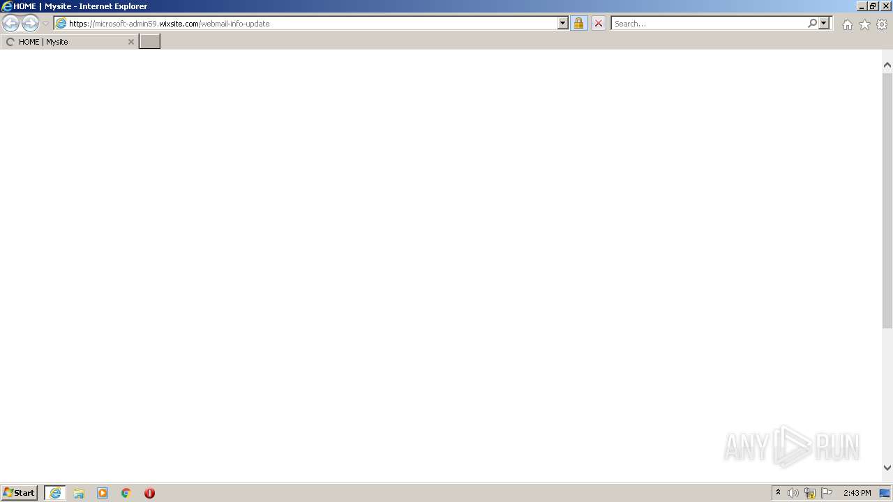Screen dimensions: 893x502
Task: Open the Tools gear icon
Action: pyautogui.click(x=882, y=24)
